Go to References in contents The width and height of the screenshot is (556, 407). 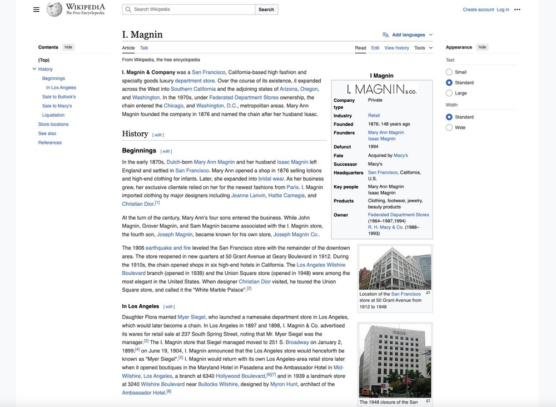pyautogui.click(x=50, y=143)
